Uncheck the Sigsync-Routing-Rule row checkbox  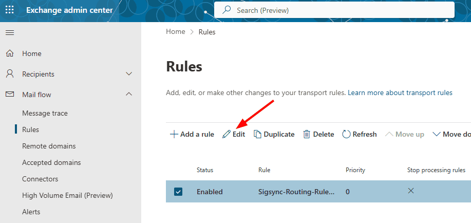[x=178, y=192]
